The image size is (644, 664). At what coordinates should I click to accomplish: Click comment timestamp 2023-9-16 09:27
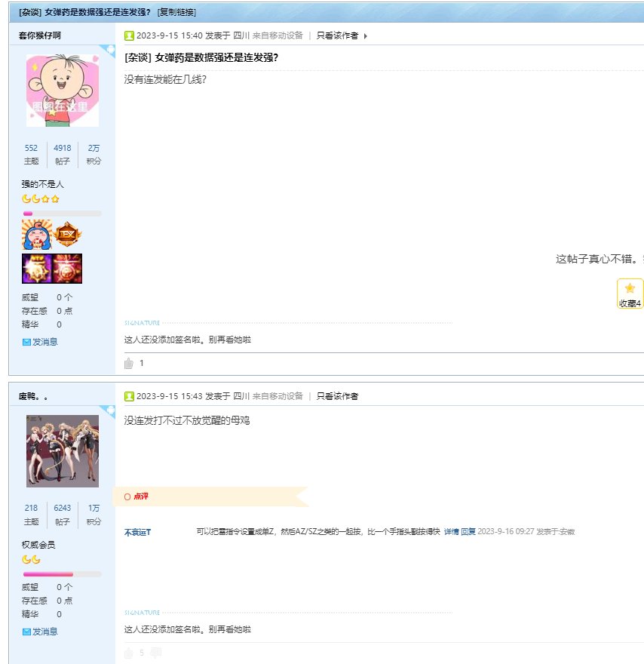click(506, 531)
